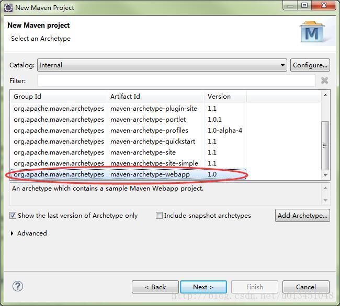
Task: Click version 1.0-alpha-4 cell
Action: (225, 131)
